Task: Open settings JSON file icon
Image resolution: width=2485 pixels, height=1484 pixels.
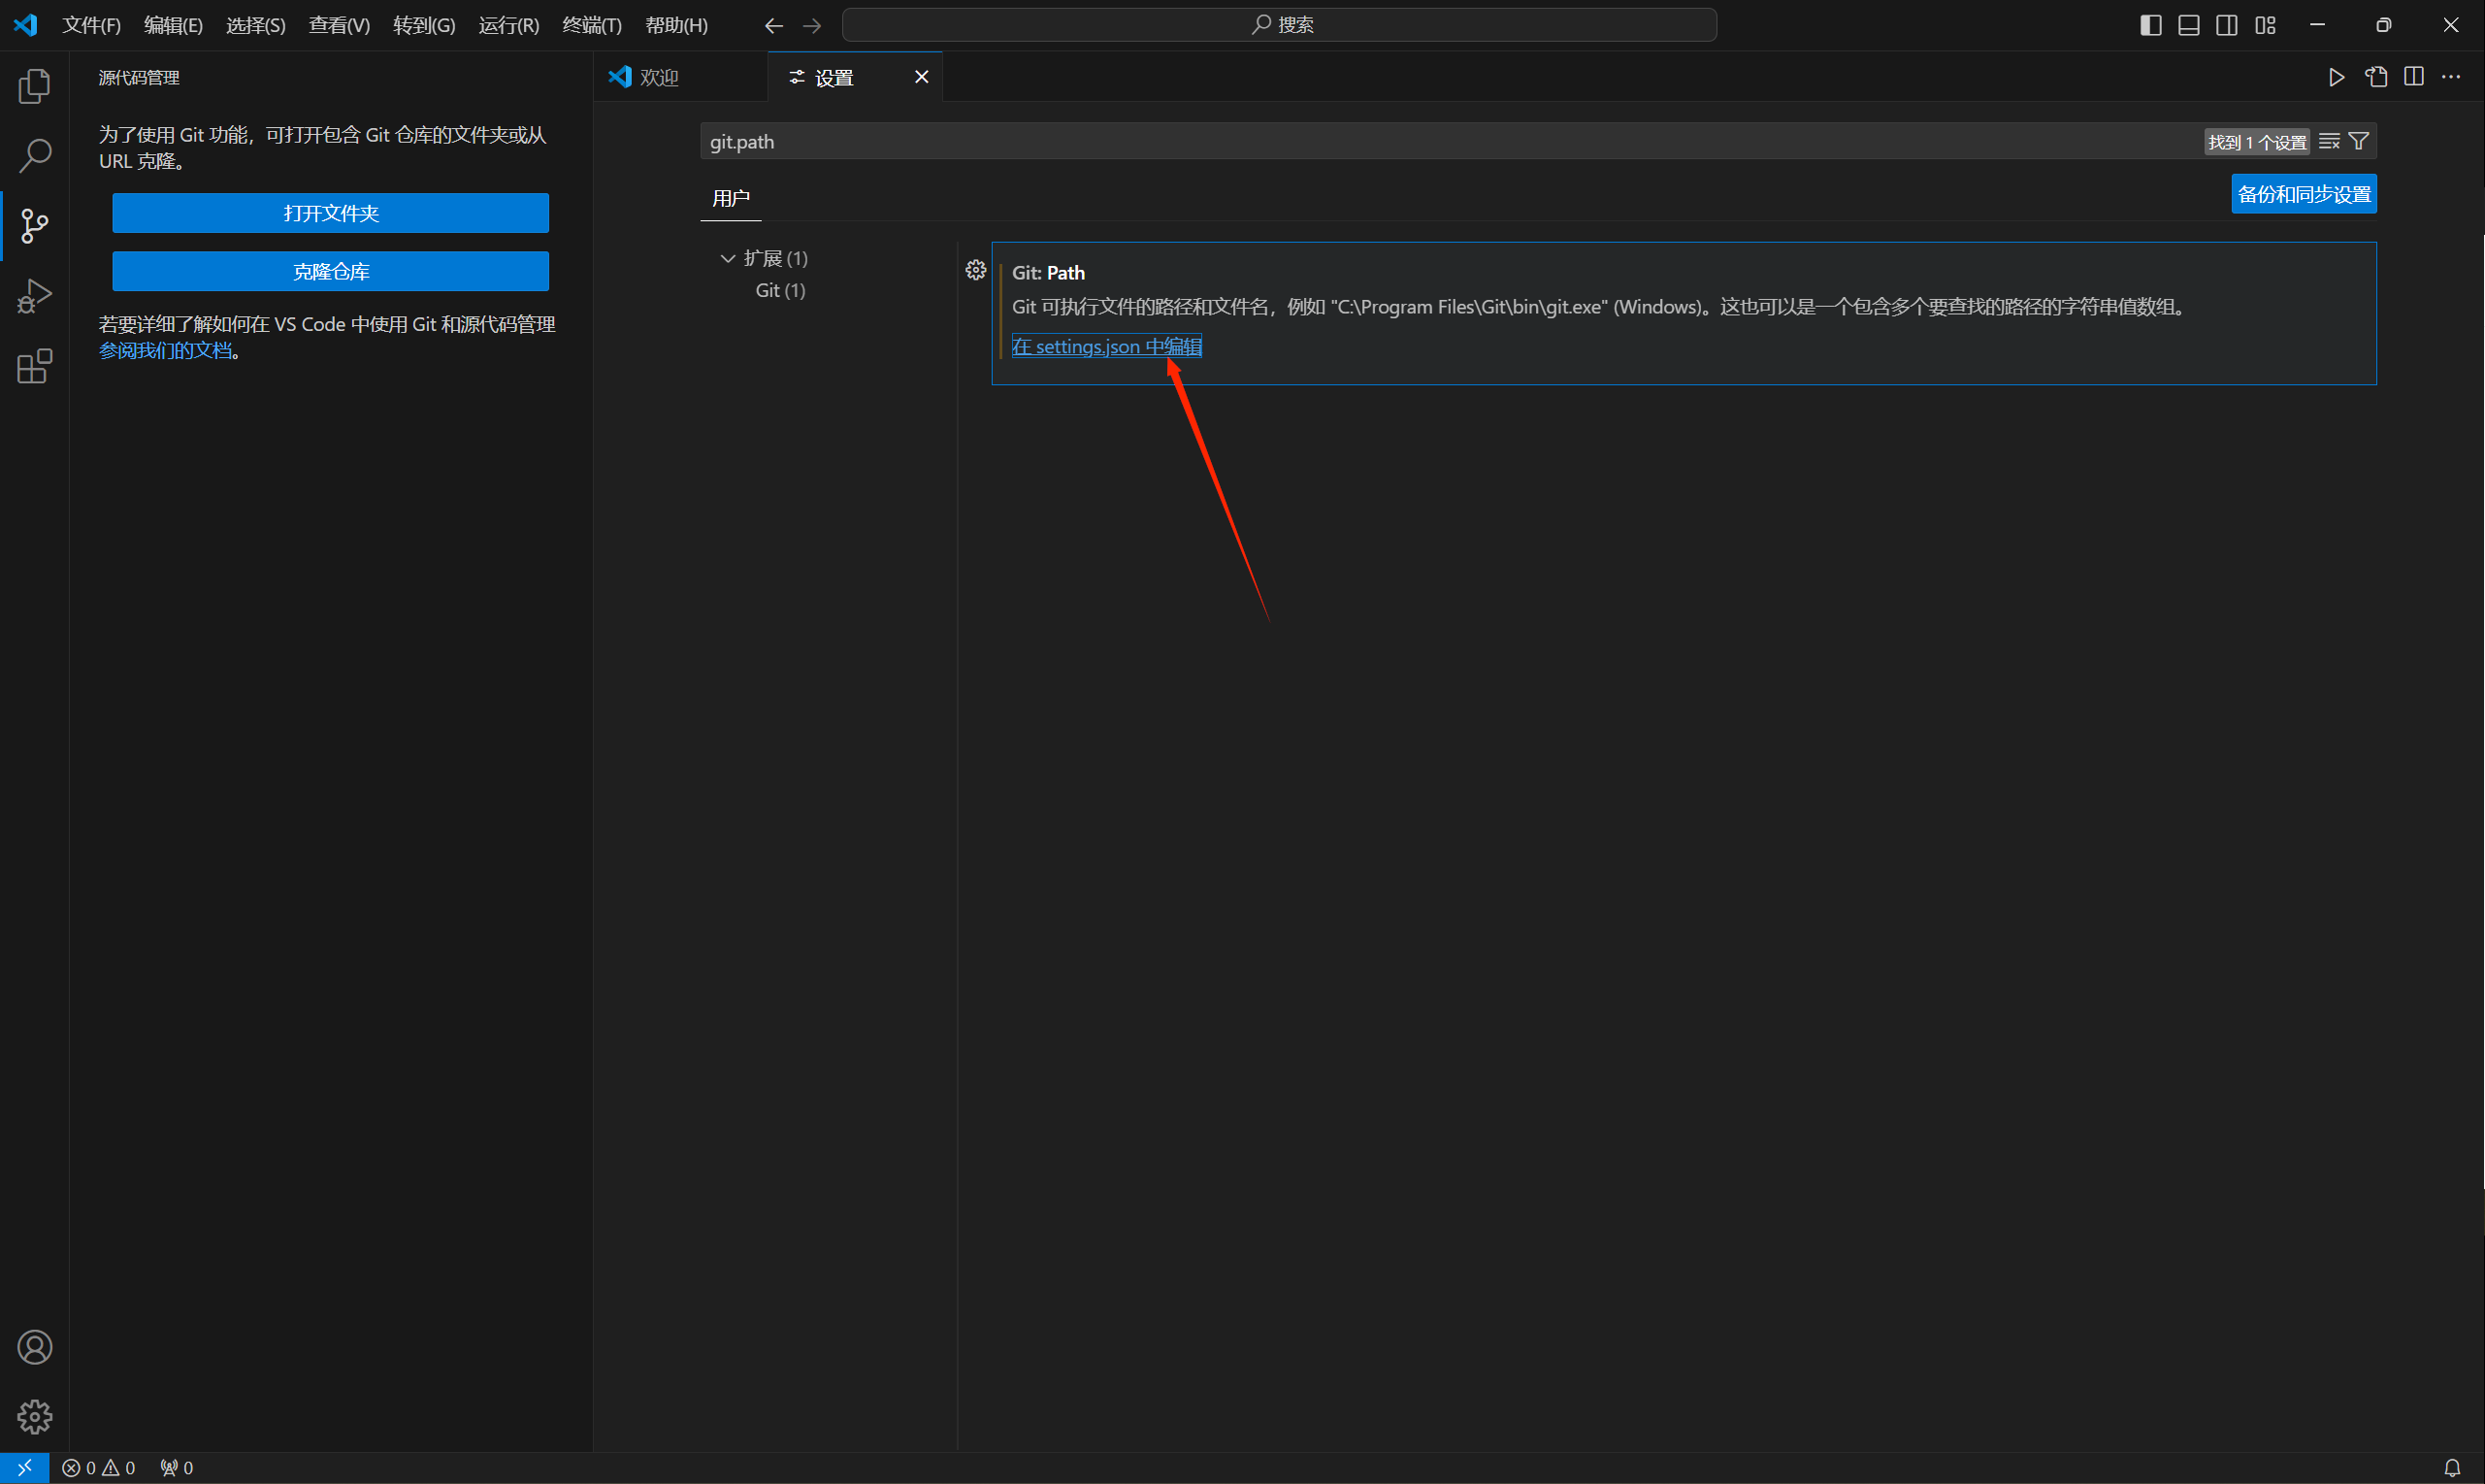Action: point(2376,77)
